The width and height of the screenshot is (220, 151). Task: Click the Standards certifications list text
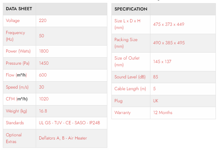click(70, 123)
